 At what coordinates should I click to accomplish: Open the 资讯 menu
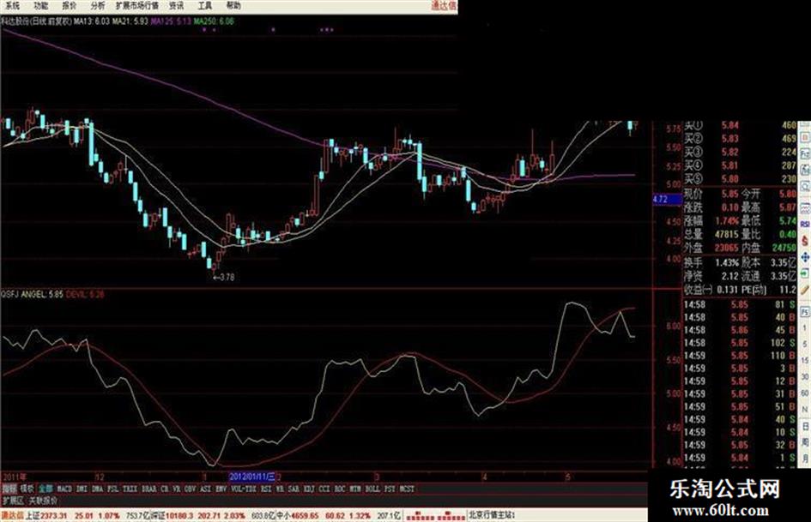coord(177,6)
